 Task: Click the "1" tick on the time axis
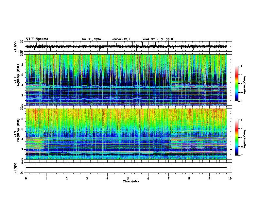[46, 178]
